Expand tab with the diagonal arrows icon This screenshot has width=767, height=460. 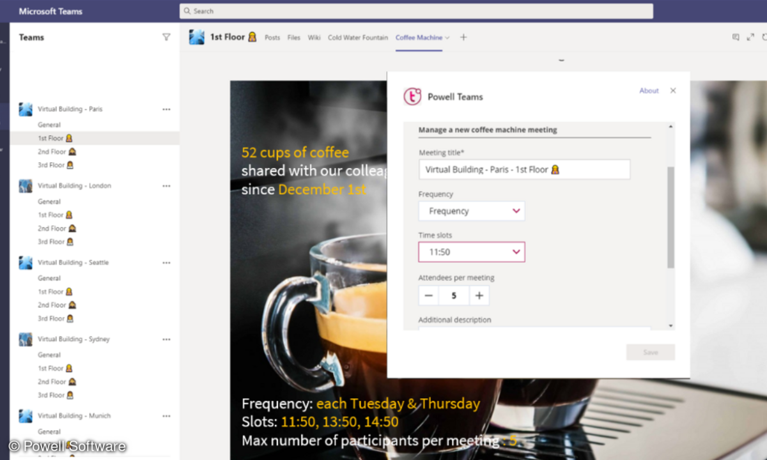point(750,37)
